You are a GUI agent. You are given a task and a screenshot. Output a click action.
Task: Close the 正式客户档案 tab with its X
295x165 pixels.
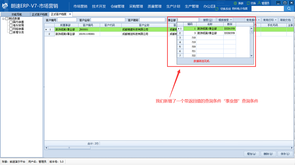coord(70,14)
